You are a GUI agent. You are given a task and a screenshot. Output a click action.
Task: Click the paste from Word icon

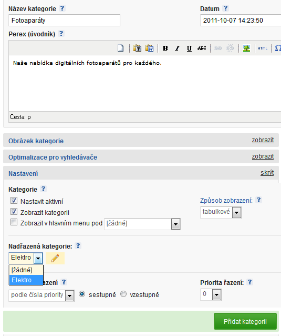(x=149, y=48)
